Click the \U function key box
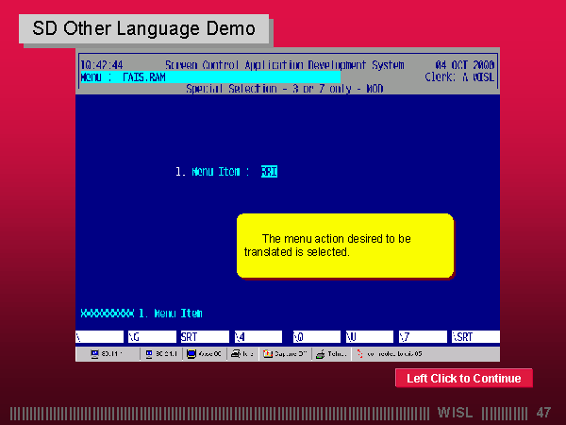The image size is (566, 425). tap(368, 336)
